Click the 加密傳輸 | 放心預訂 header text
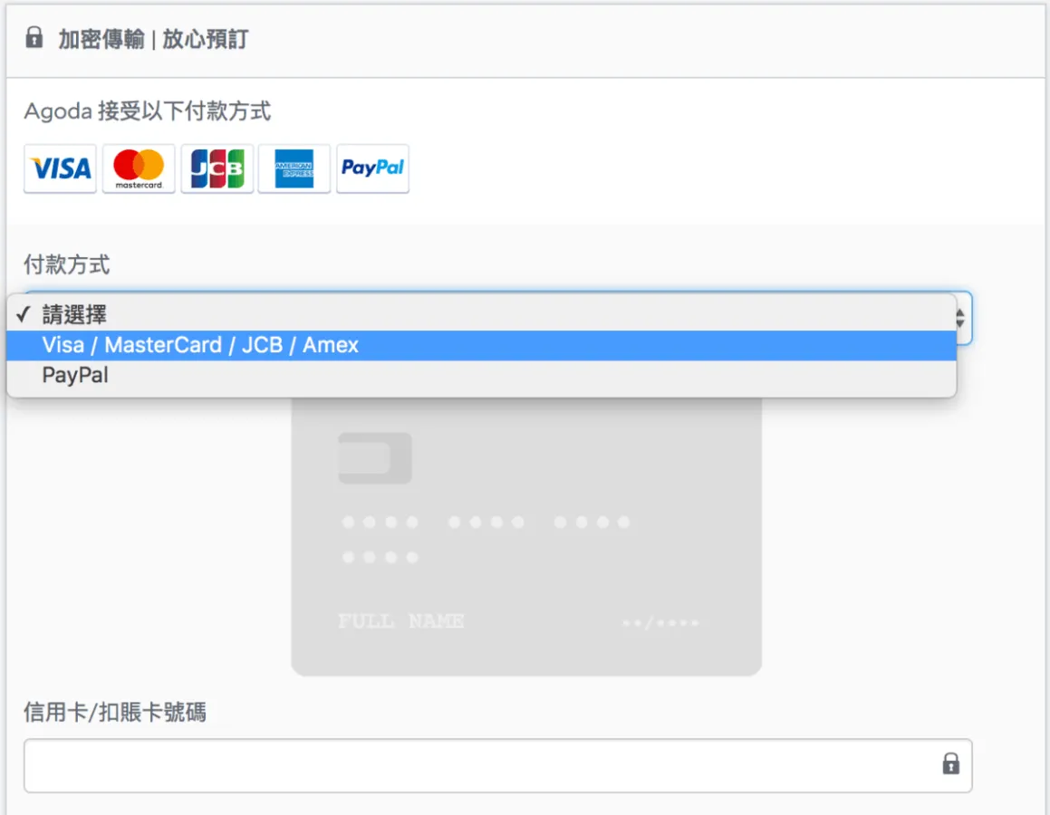1050x815 pixels. (153, 39)
